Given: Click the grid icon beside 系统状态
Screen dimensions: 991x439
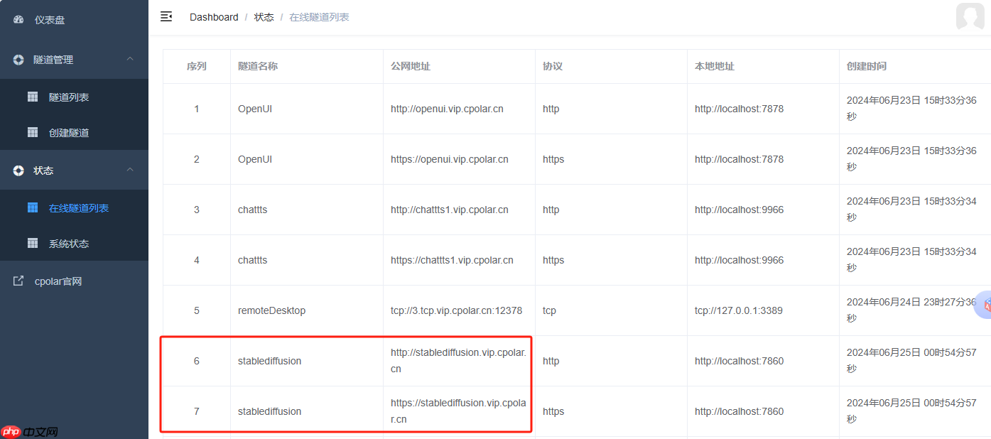Looking at the screenshot, I should click(x=33, y=243).
